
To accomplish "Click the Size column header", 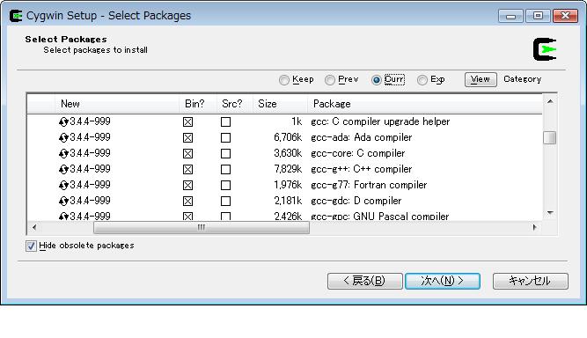I will pyautogui.click(x=281, y=104).
